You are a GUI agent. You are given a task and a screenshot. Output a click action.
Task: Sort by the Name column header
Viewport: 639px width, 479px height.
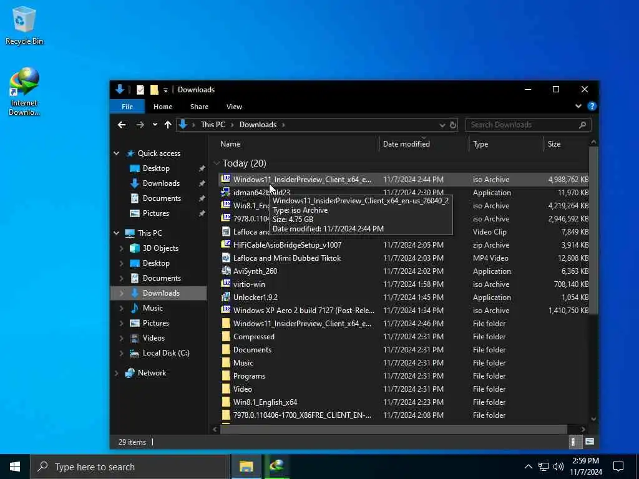point(230,144)
